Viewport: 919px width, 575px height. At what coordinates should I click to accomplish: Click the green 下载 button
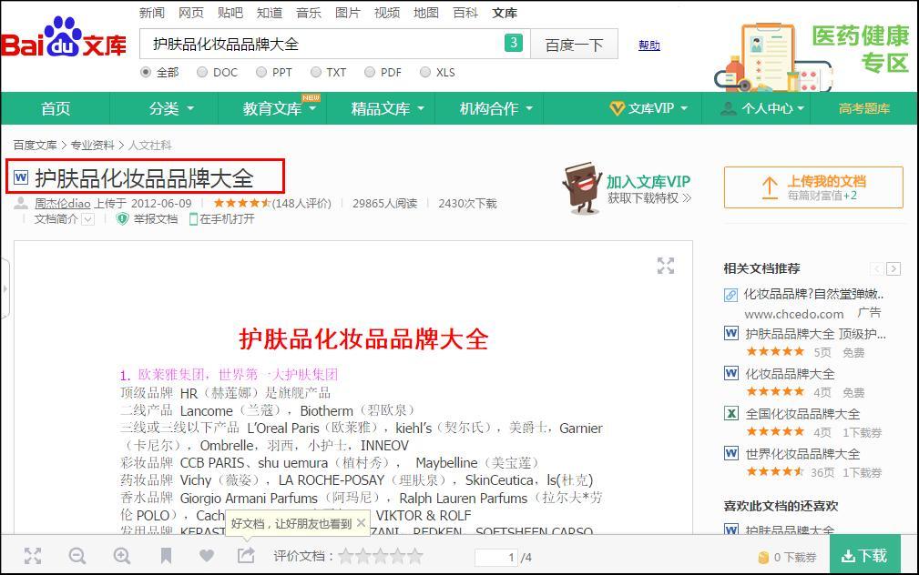[x=864, y=555]
